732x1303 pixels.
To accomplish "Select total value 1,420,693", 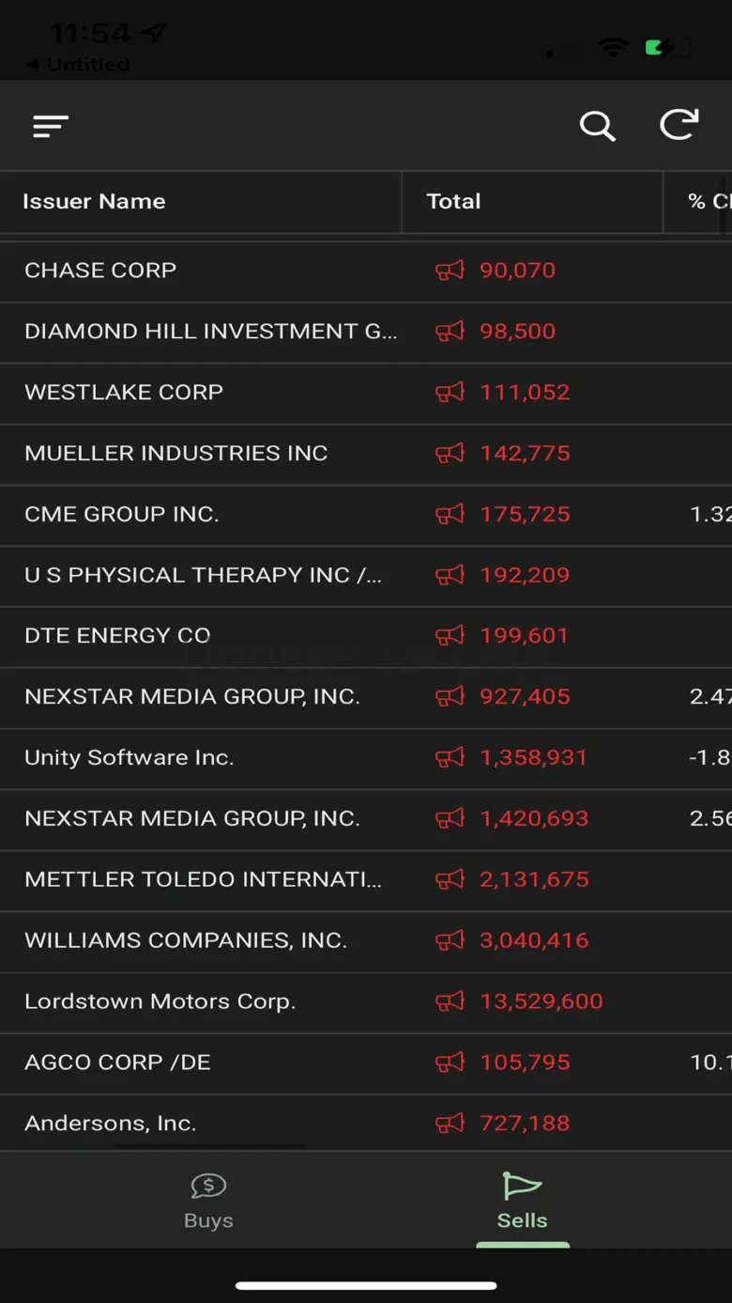I will tap(534, 819).
